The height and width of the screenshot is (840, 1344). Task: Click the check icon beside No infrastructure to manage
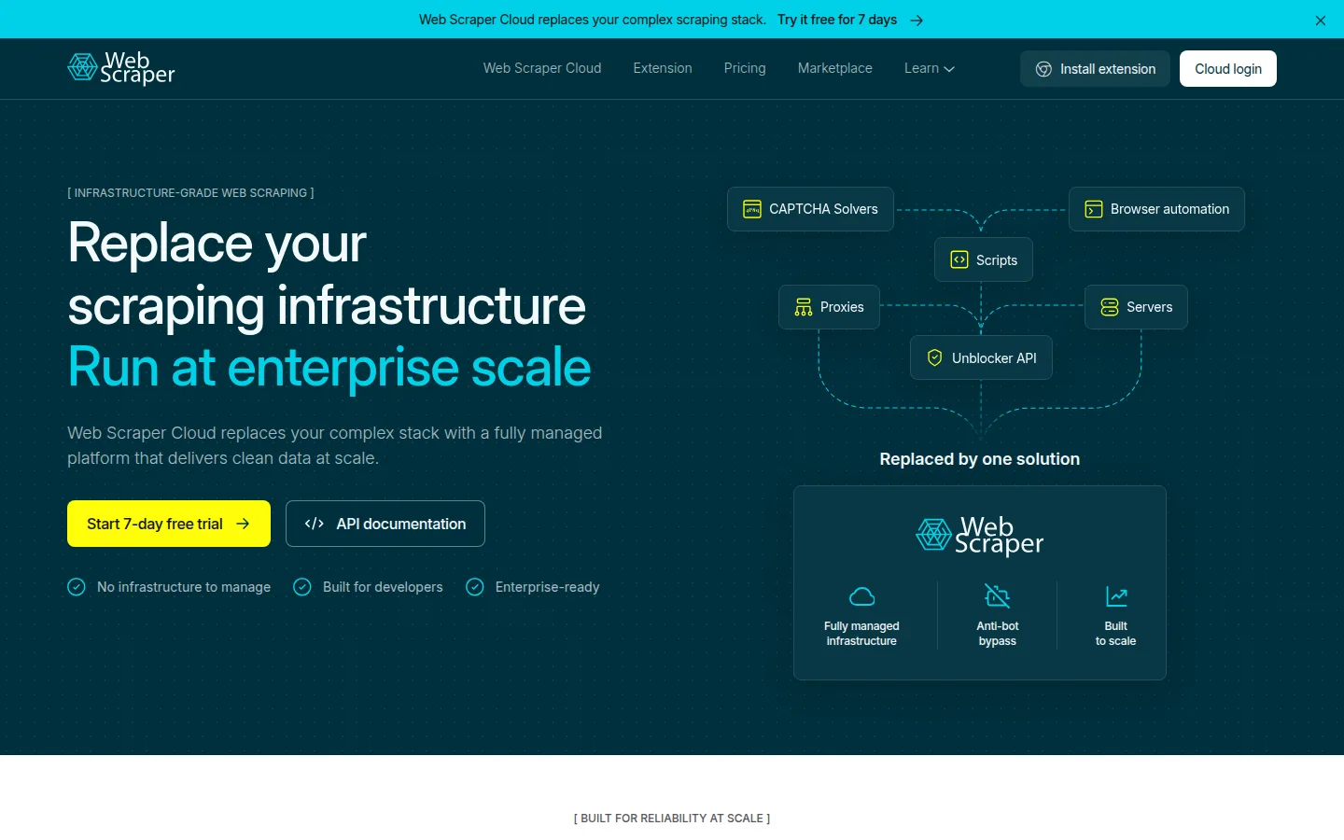(77, 587)
